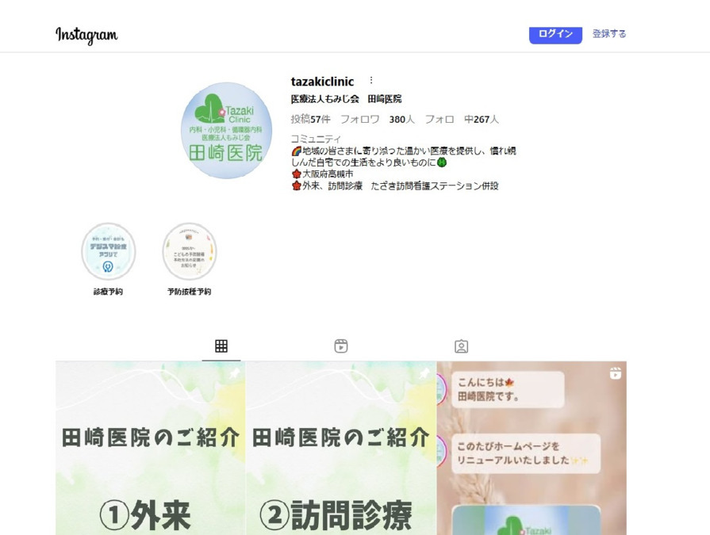Click the ログイン button
The width and height of the screenshot is (710, 535).
coord(555,34)
